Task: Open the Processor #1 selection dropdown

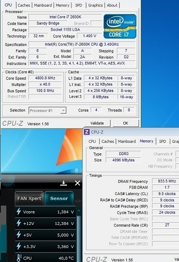Action: [47, 110]
